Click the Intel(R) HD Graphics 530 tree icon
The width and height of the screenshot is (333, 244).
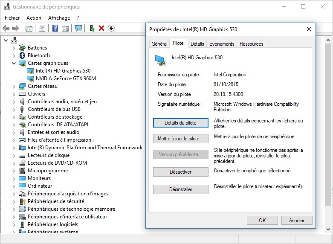30,71
